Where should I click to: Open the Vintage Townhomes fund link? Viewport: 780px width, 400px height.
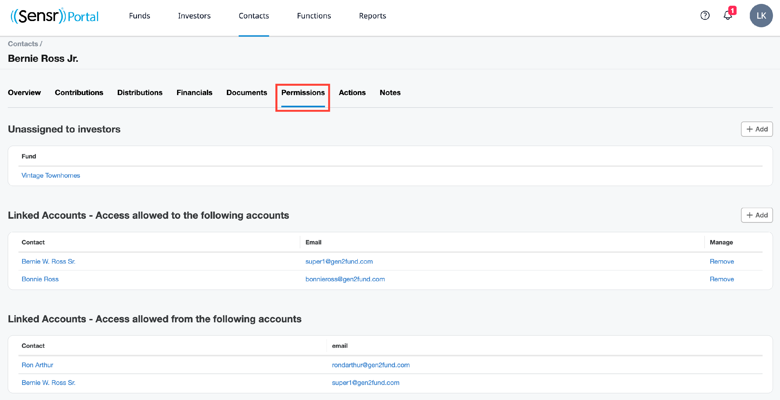pyautogui.click(x=51, y=176)
